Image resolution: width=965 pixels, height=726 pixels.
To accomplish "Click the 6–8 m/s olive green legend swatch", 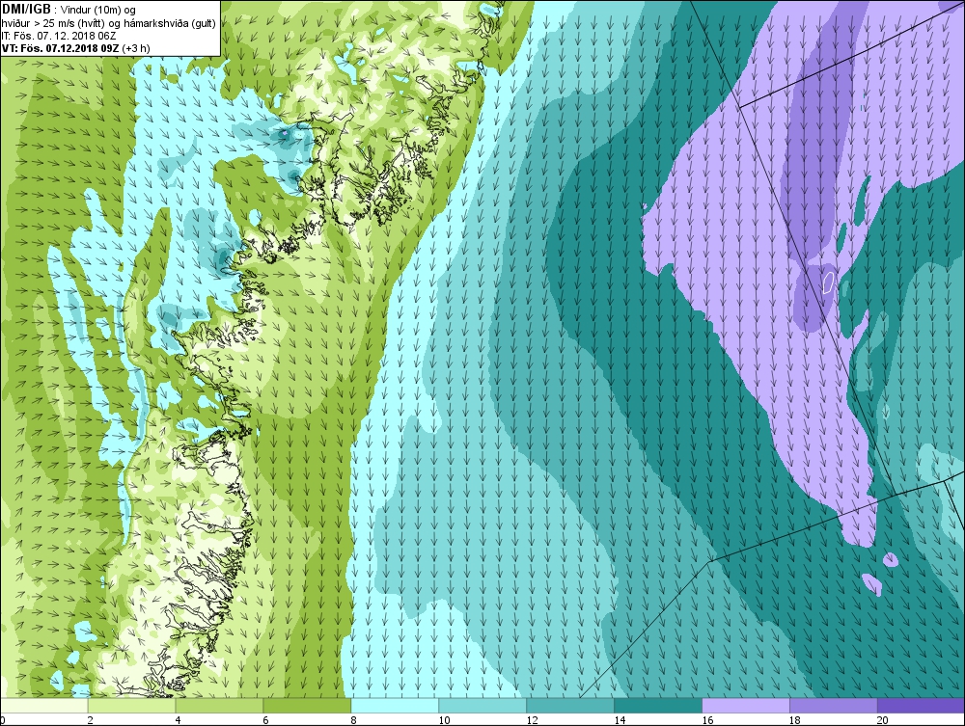I will pos(307,706).
